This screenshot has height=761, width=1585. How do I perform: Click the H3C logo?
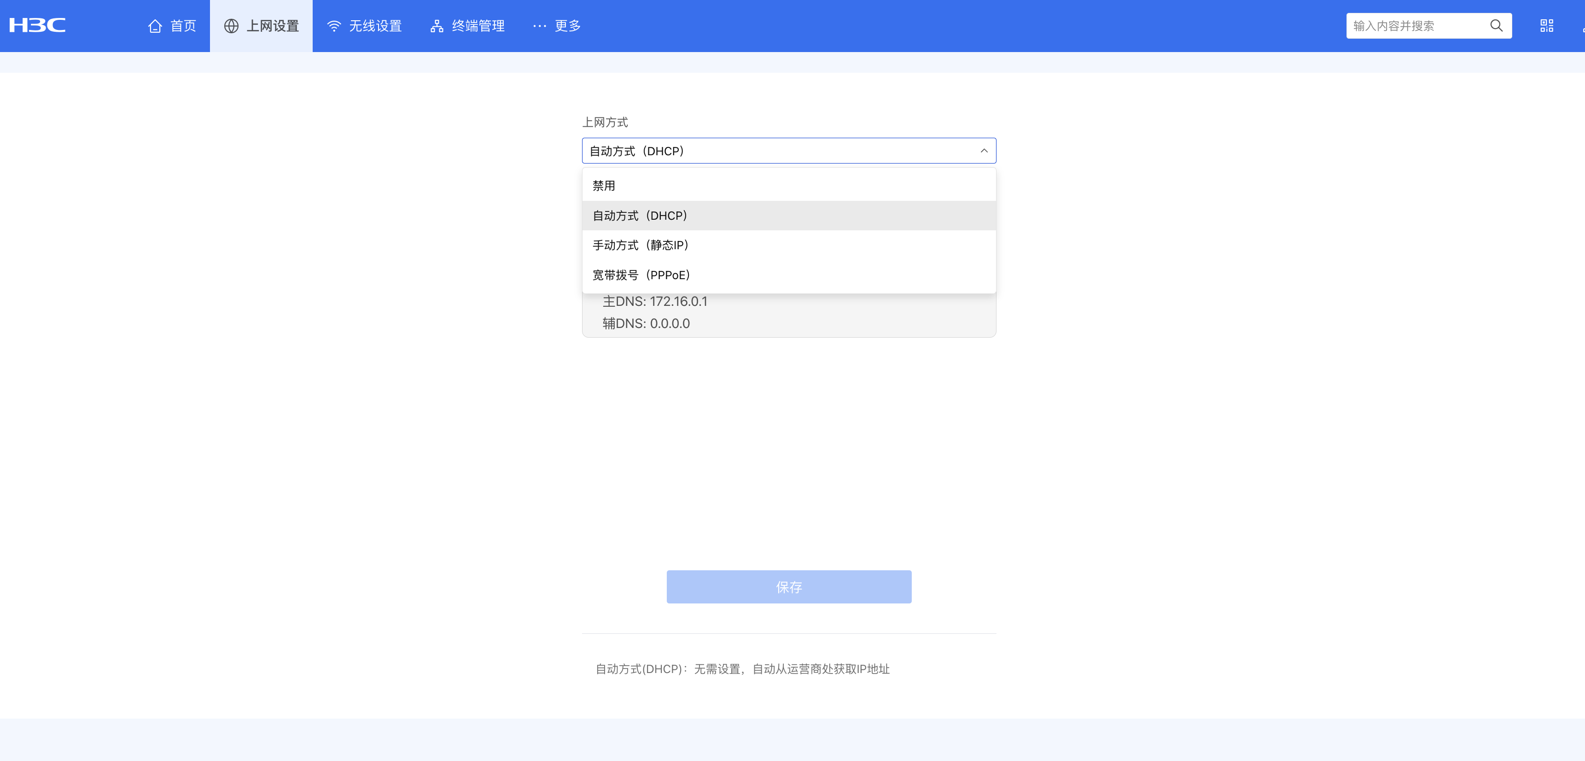(37, 25)
